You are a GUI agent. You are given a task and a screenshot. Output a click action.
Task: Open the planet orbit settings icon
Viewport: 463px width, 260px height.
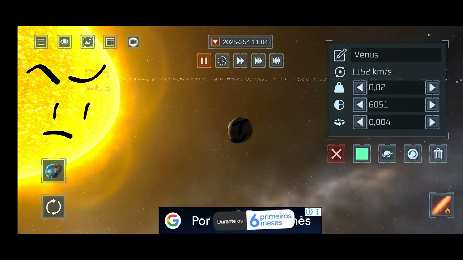tap(387, 154)
